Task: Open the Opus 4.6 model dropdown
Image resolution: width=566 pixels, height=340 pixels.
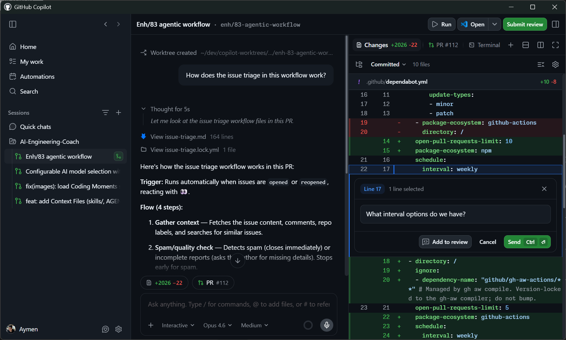Action: click(x=218, y=325)
